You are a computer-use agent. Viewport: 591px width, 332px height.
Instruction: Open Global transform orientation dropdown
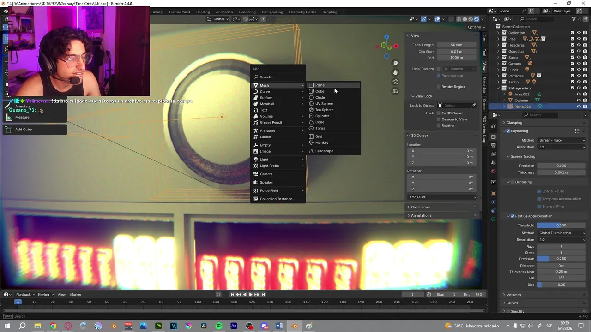pyautogui.click(x=217, y=19)
